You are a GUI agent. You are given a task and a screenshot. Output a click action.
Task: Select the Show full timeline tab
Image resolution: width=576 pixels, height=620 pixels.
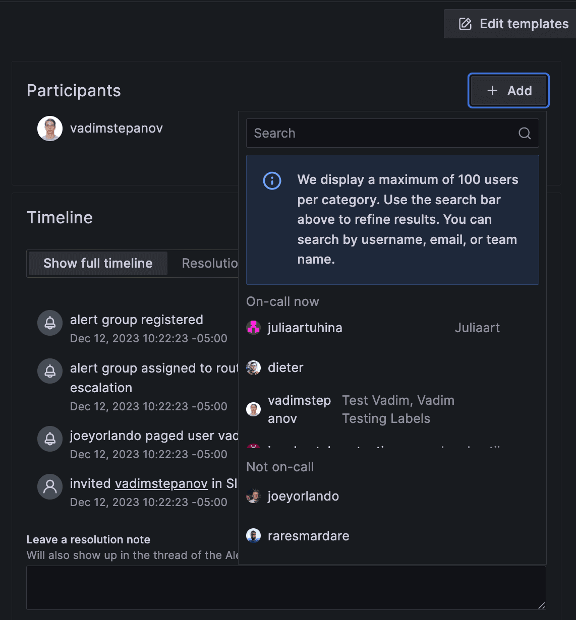click(x=98, y=263)
